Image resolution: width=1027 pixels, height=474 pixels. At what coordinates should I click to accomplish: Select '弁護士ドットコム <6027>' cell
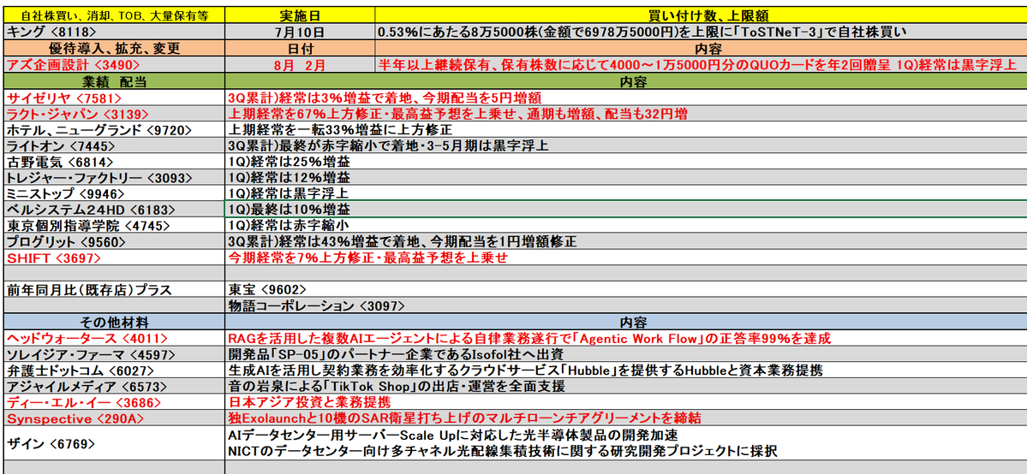[115, 370]
